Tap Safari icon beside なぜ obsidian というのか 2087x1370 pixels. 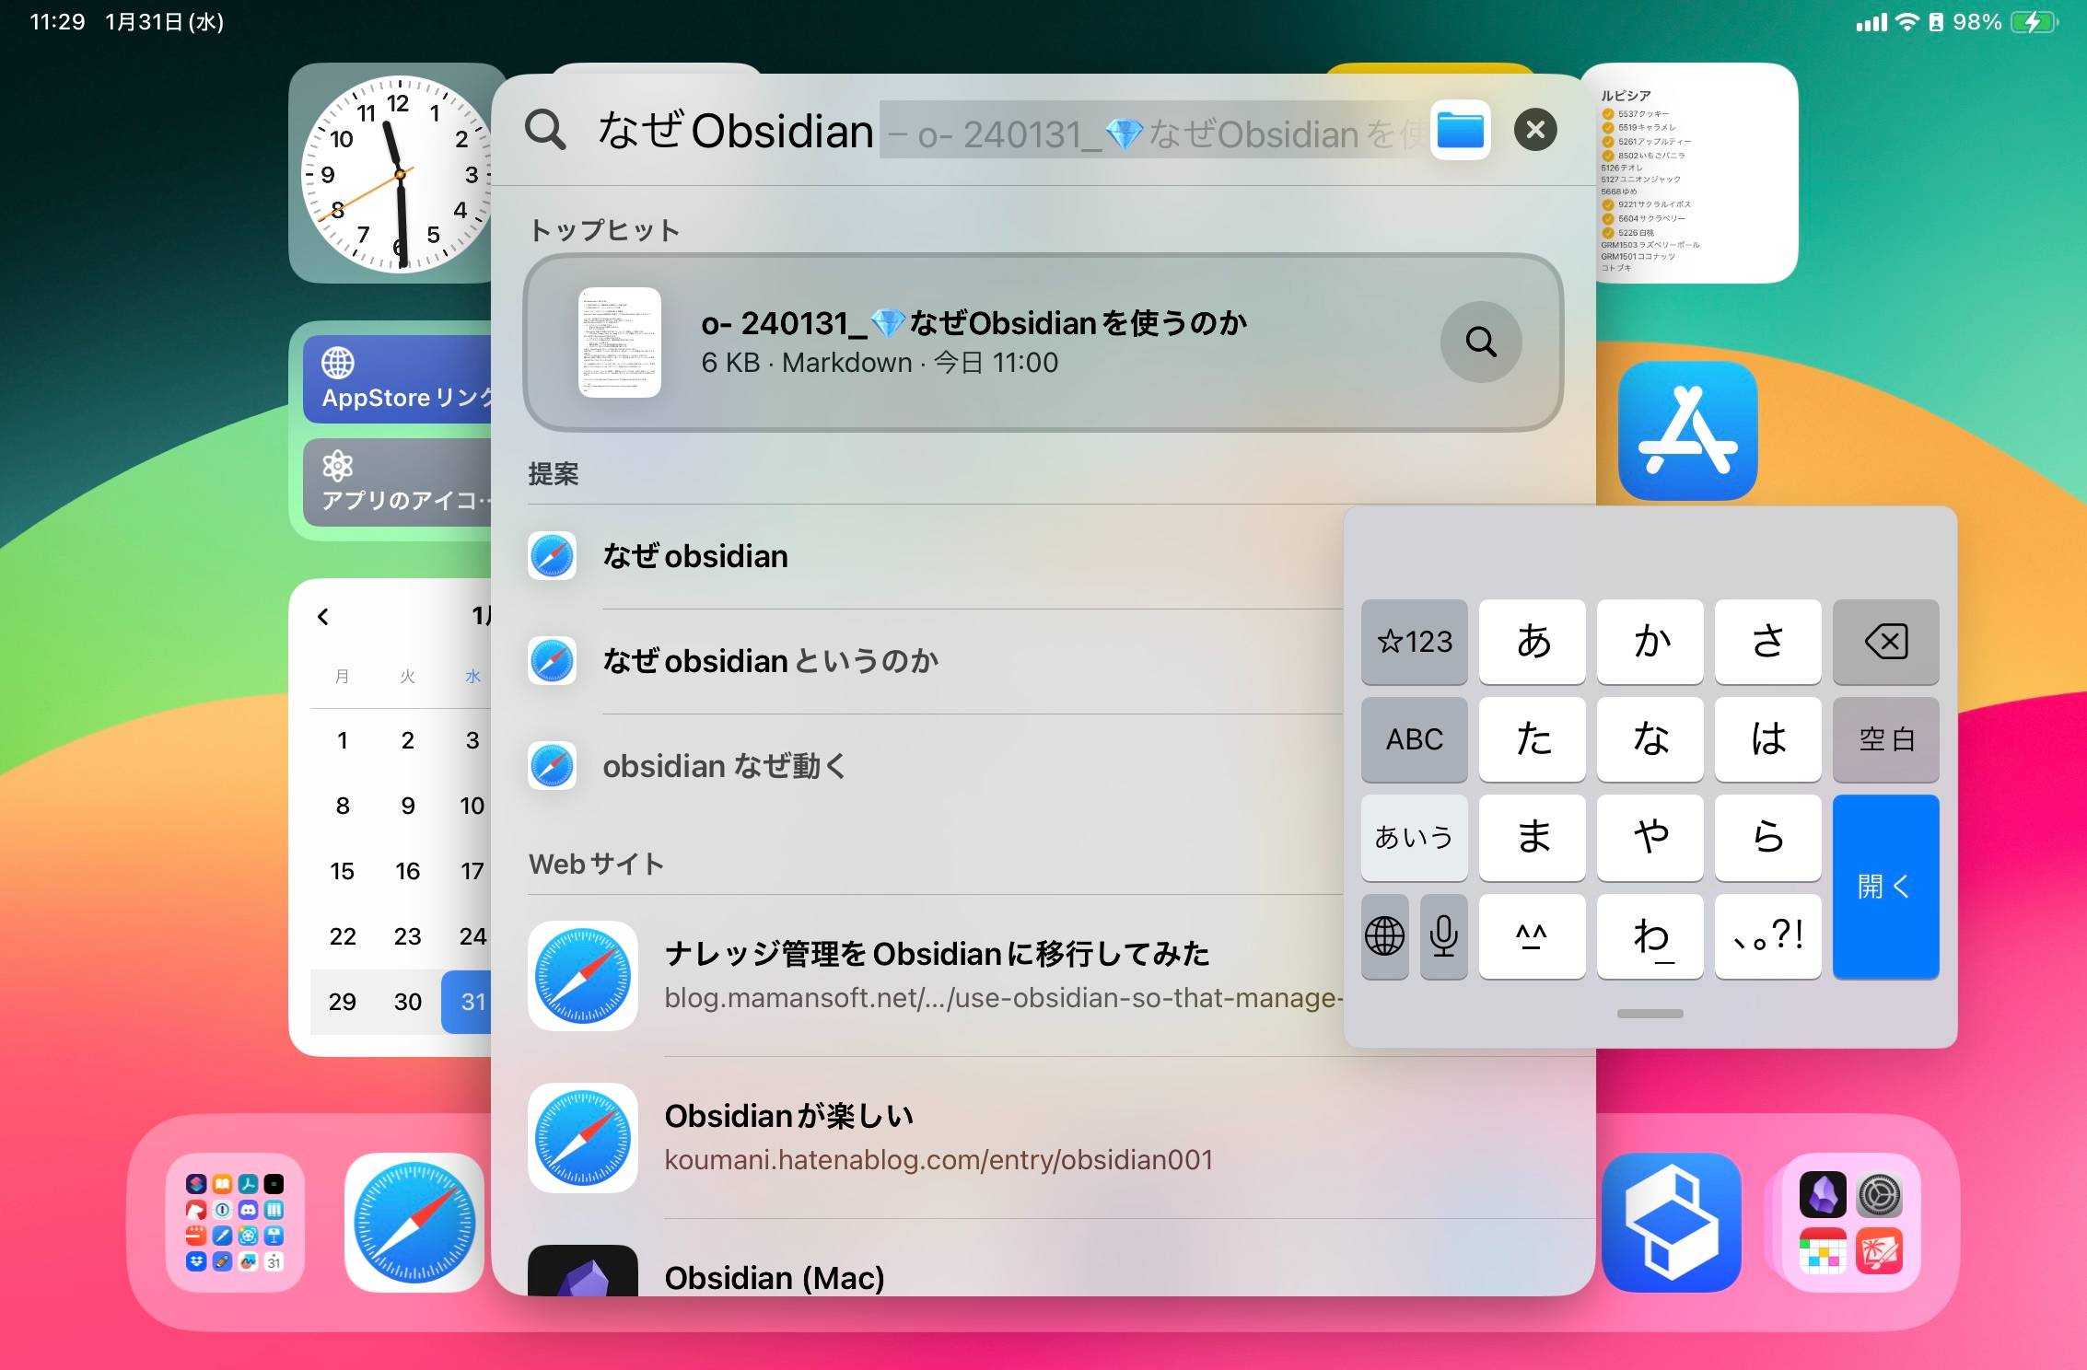[553, 661]
